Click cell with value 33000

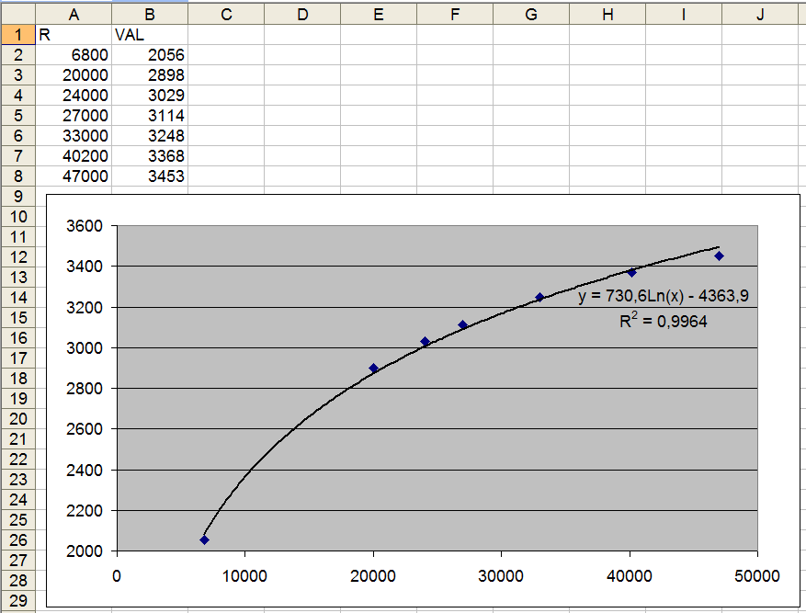tap(74, 136)
